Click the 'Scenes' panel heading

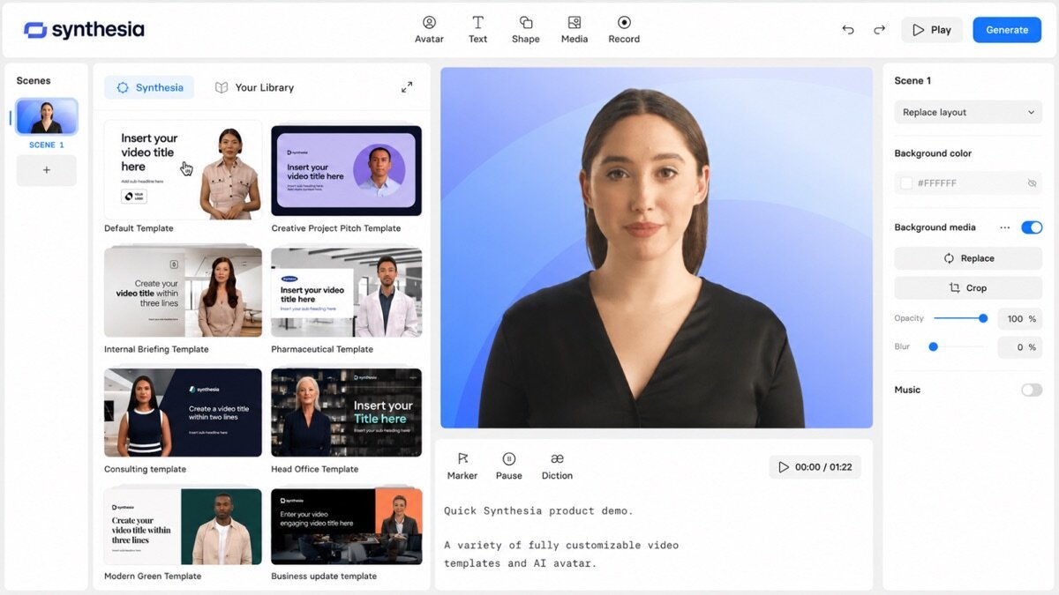(34, 80)
